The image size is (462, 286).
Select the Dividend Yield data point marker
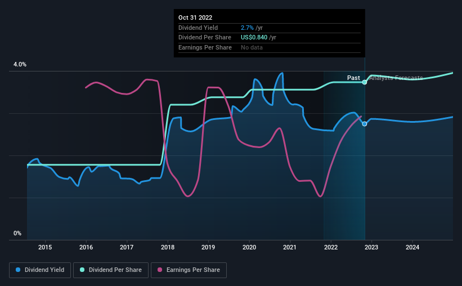pyautogui.click(x=365, y=124)
